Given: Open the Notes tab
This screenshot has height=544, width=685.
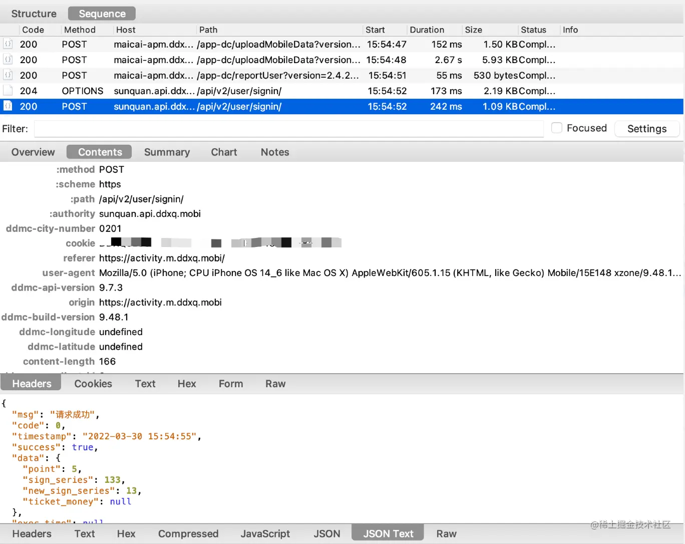Looking at the screenshot, I should (x=275, y=152).
